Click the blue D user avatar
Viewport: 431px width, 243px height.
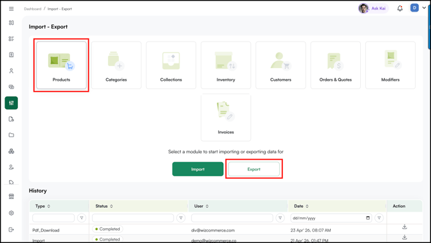point(414,8)
